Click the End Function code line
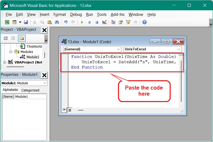This screenshot has height=142, width=213. point(87,67)
